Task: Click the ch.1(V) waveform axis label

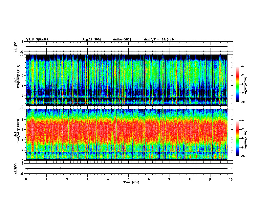Action: coord(16,47)
